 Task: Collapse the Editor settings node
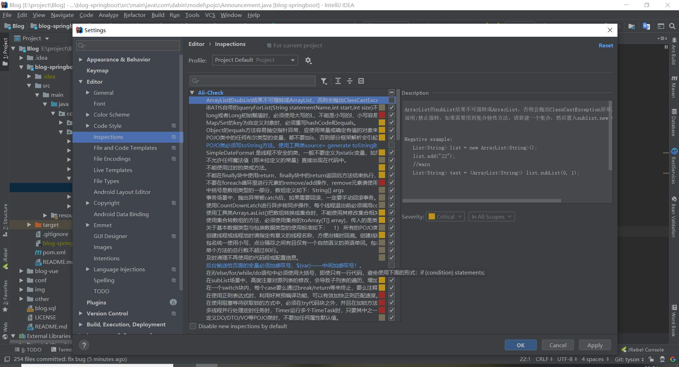[81, 82]
